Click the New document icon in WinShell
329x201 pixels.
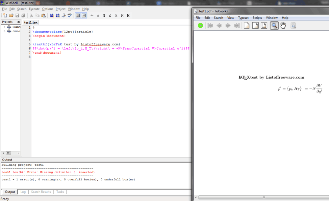(5, 15)
